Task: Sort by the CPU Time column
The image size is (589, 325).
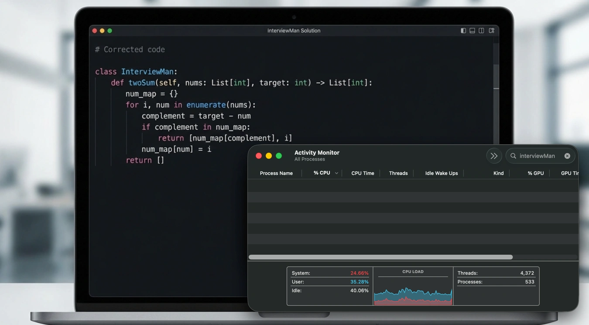Action: pyautogui.click(x=363, y=173)
